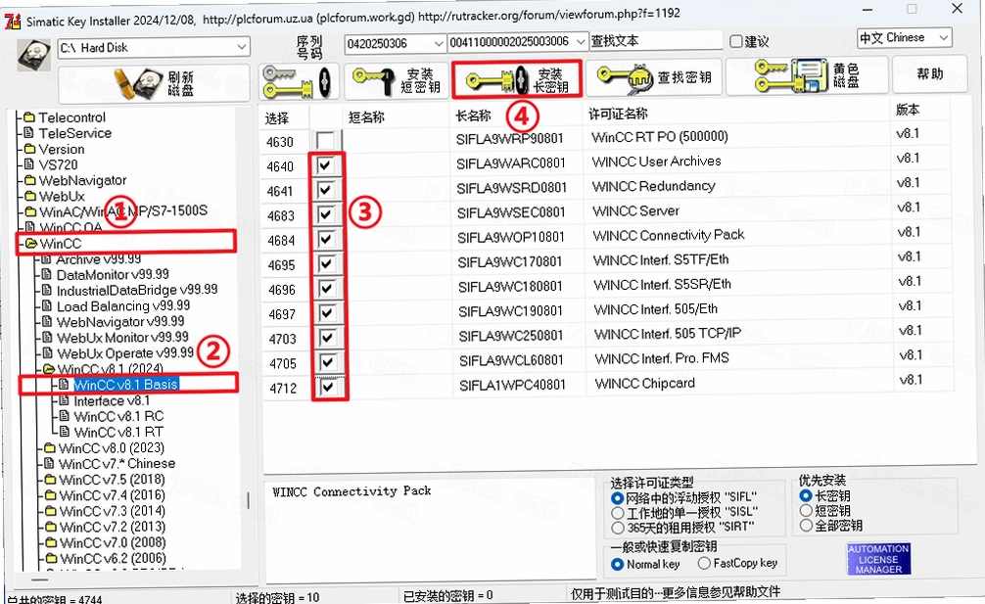This screenshot has width=985, height=604.
Task: Toggle the suggestion checkbox near search
Action: (736, 41)
